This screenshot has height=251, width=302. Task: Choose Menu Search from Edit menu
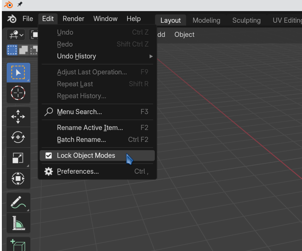coord(97,112)
